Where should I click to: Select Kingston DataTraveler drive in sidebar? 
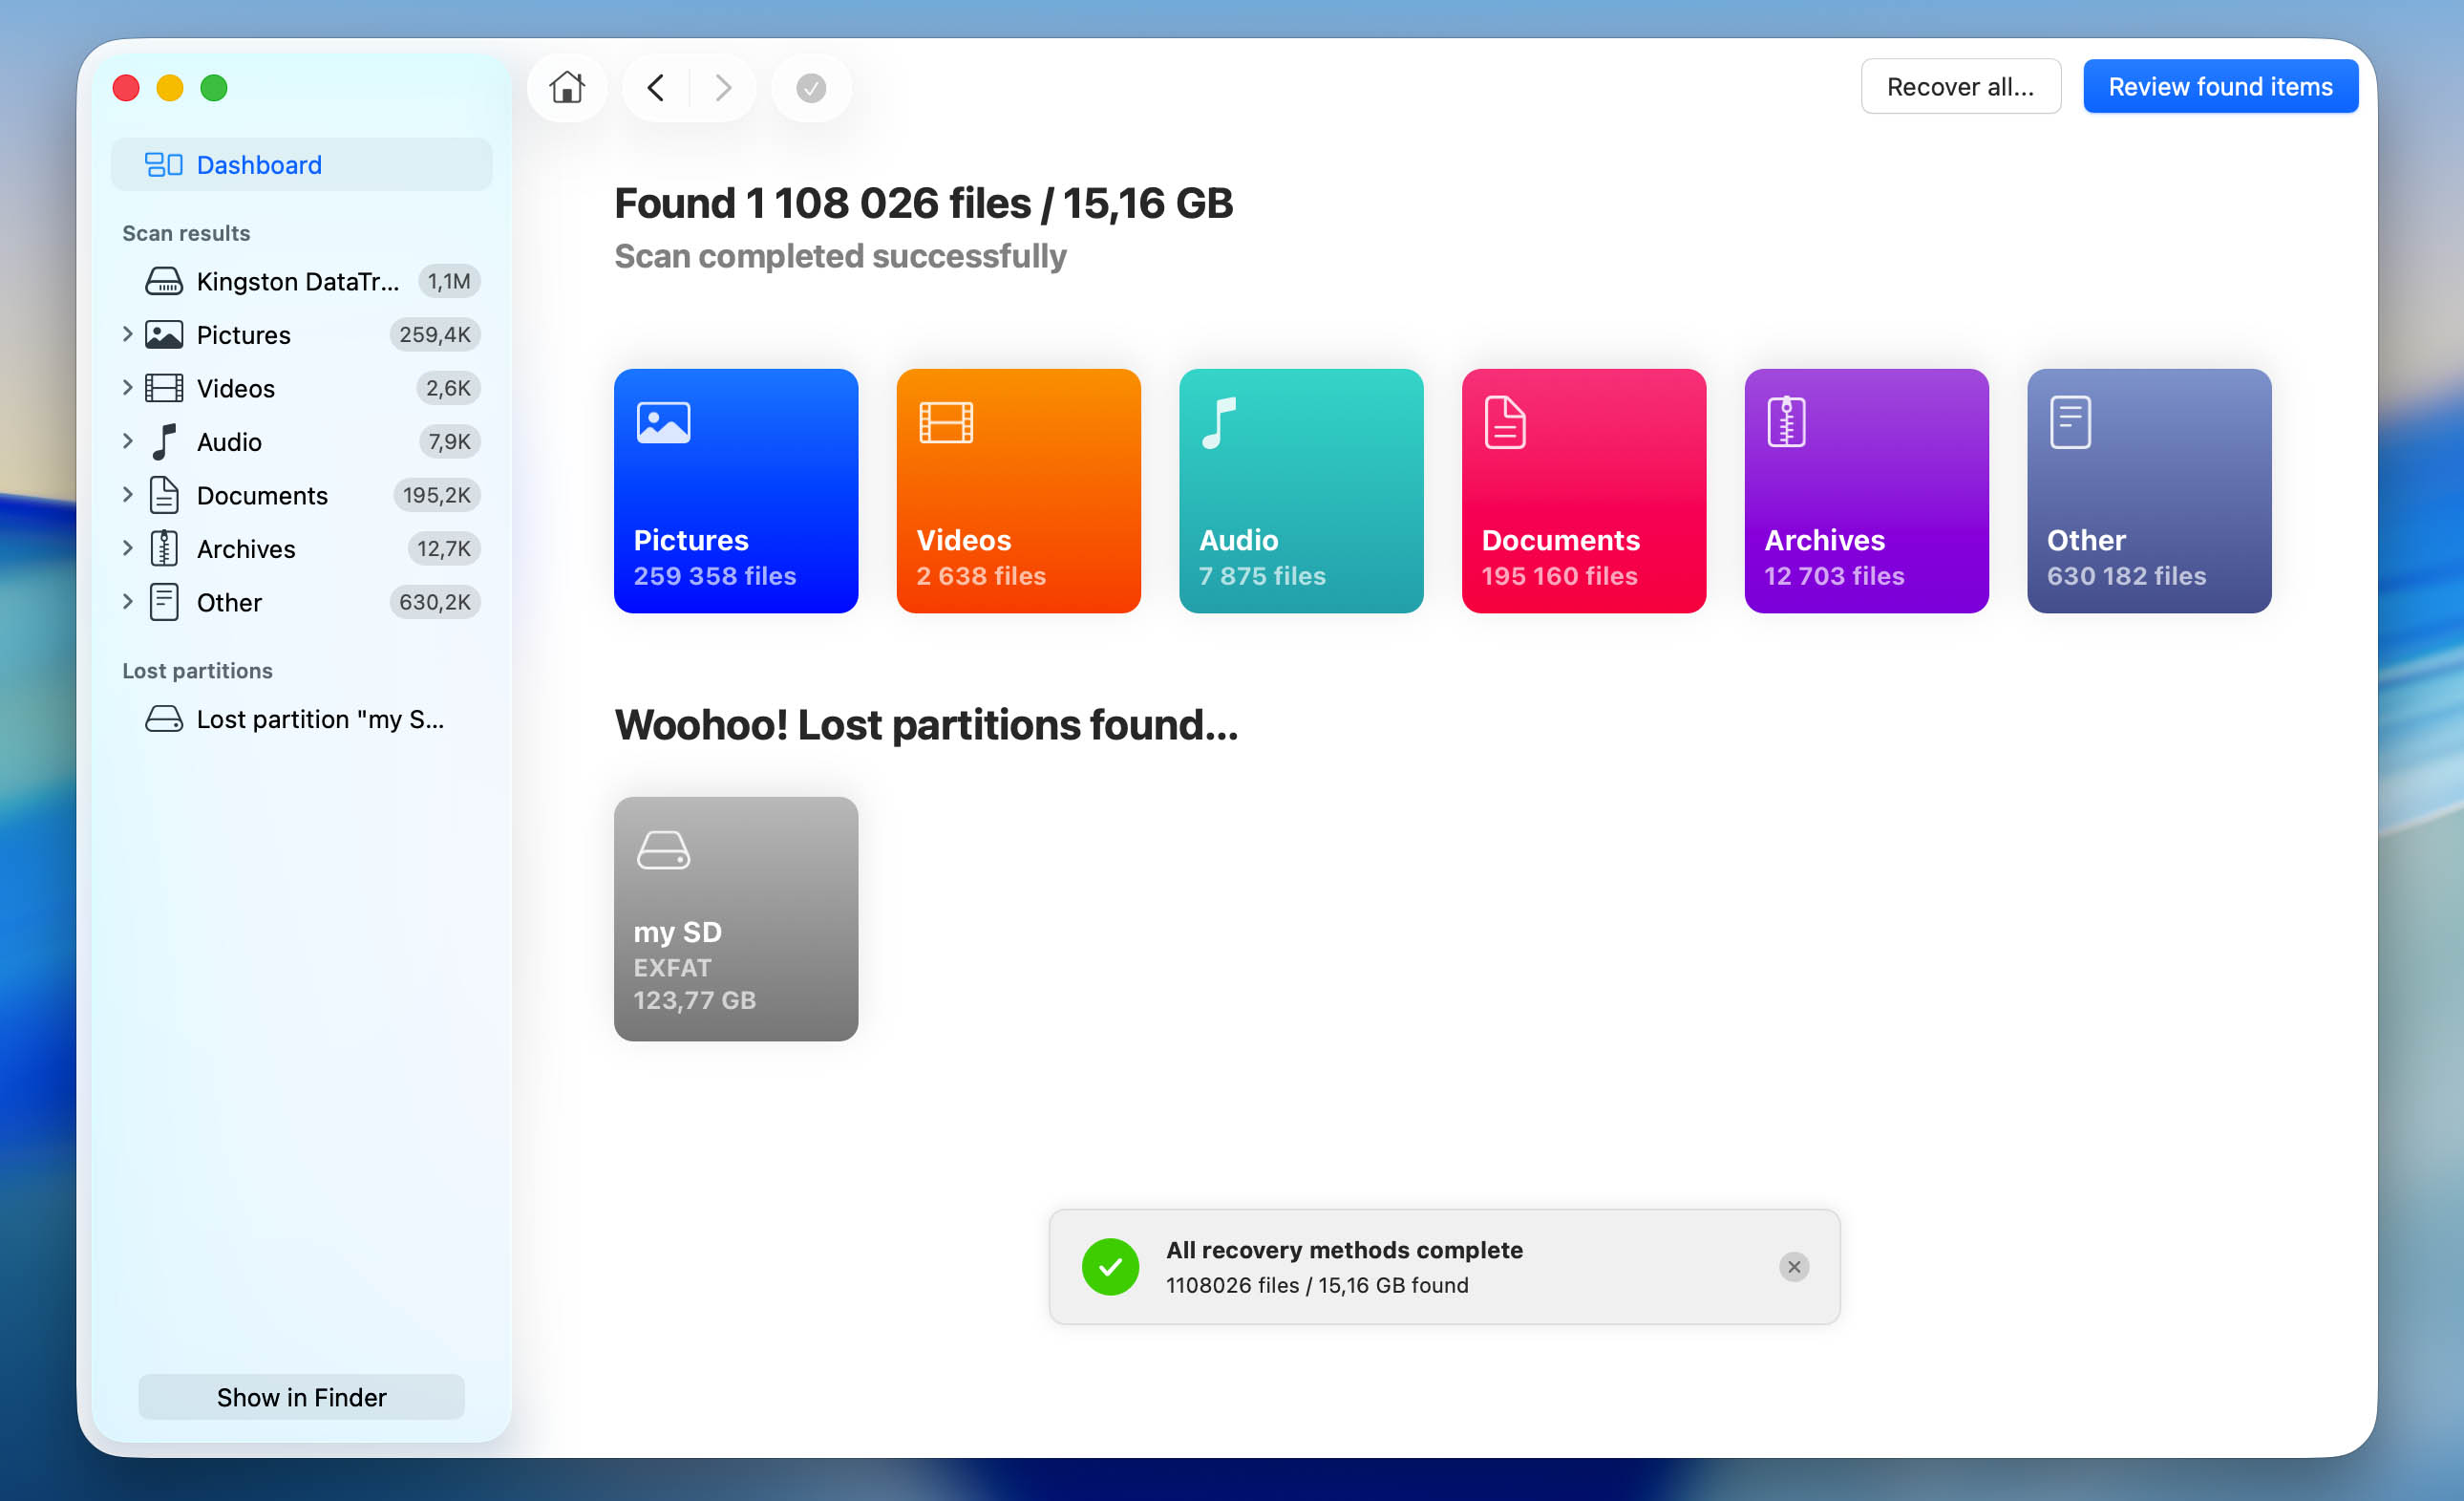click(x=301, y=281)
